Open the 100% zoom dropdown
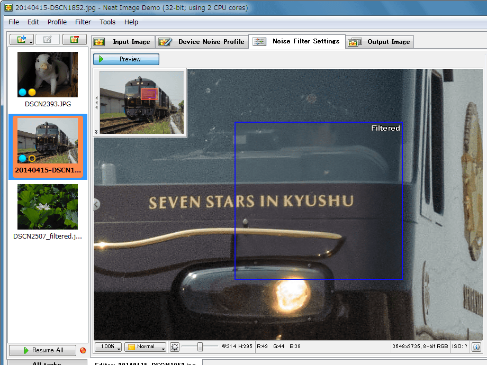487x365 pixels. pyautogui.click(x=108, y=346)
